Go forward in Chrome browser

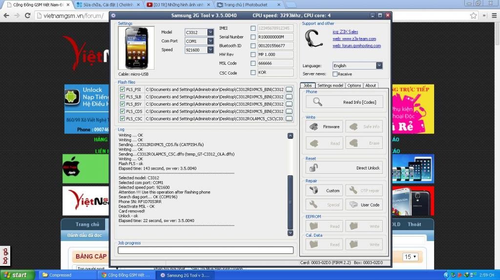click(x=17, y=15)
